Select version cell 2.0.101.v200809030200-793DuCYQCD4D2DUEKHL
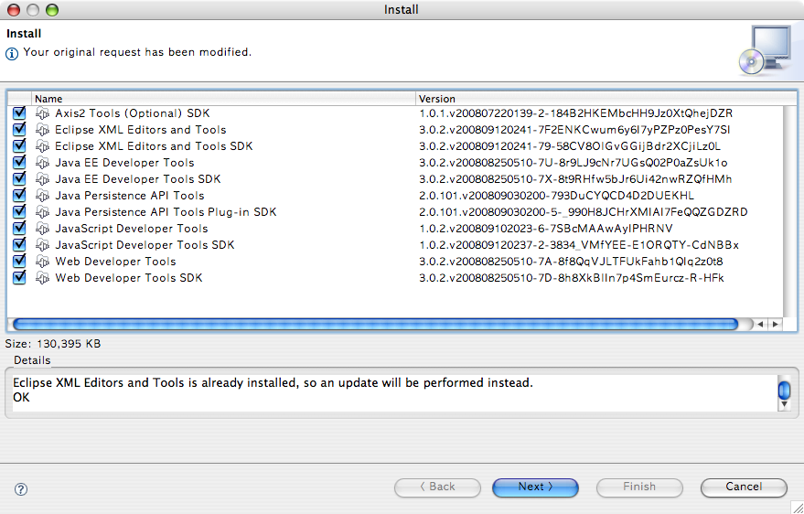This screenshot has height=514, width=804. 556,195
